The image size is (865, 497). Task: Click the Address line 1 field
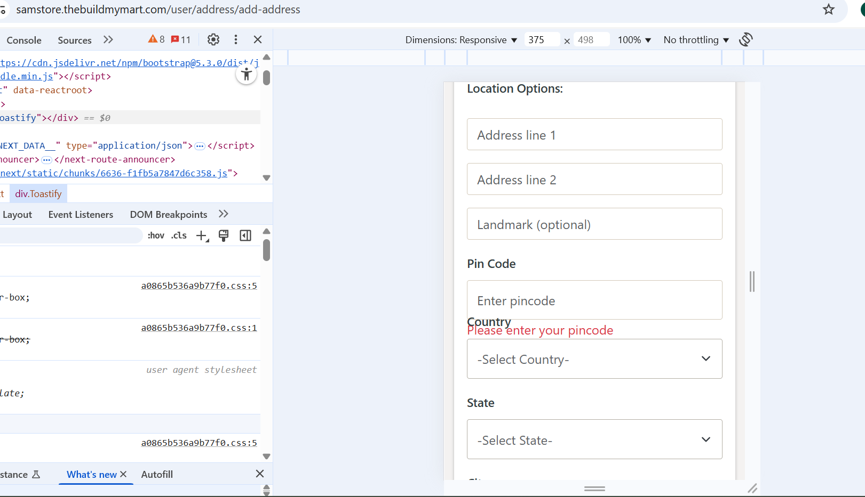click(594, 134)
